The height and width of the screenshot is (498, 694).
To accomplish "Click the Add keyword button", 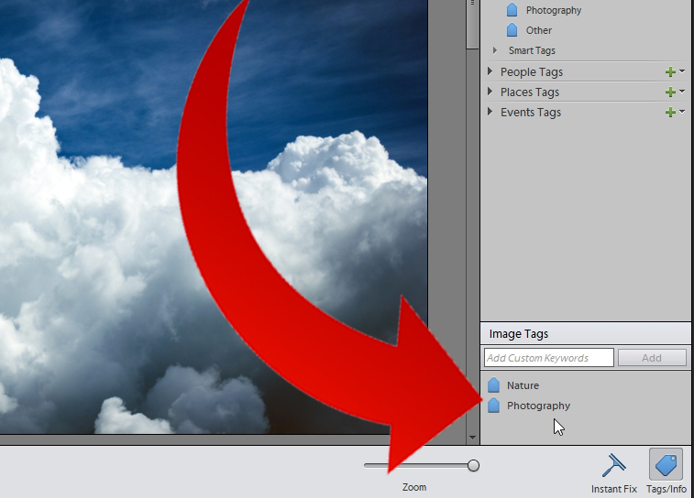I will click(x=652, y=358).
